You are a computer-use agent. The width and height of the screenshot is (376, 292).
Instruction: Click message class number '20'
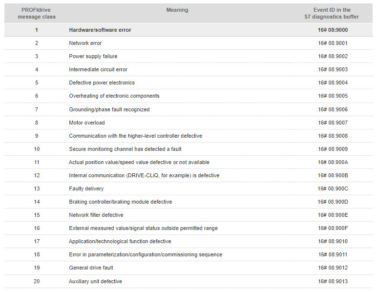[37, 281]
